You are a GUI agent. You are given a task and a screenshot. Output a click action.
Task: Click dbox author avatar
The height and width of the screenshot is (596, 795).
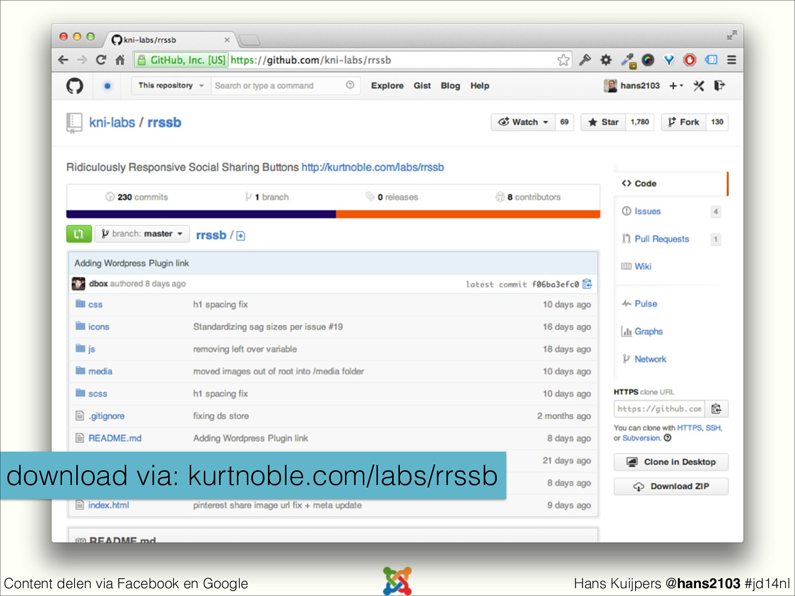click(79, 284)
